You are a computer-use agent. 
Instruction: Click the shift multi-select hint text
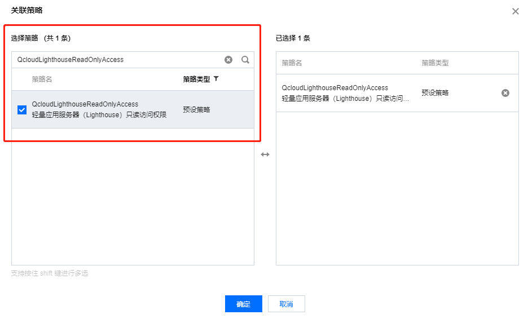pyautogui.click(x=50, y=273)
